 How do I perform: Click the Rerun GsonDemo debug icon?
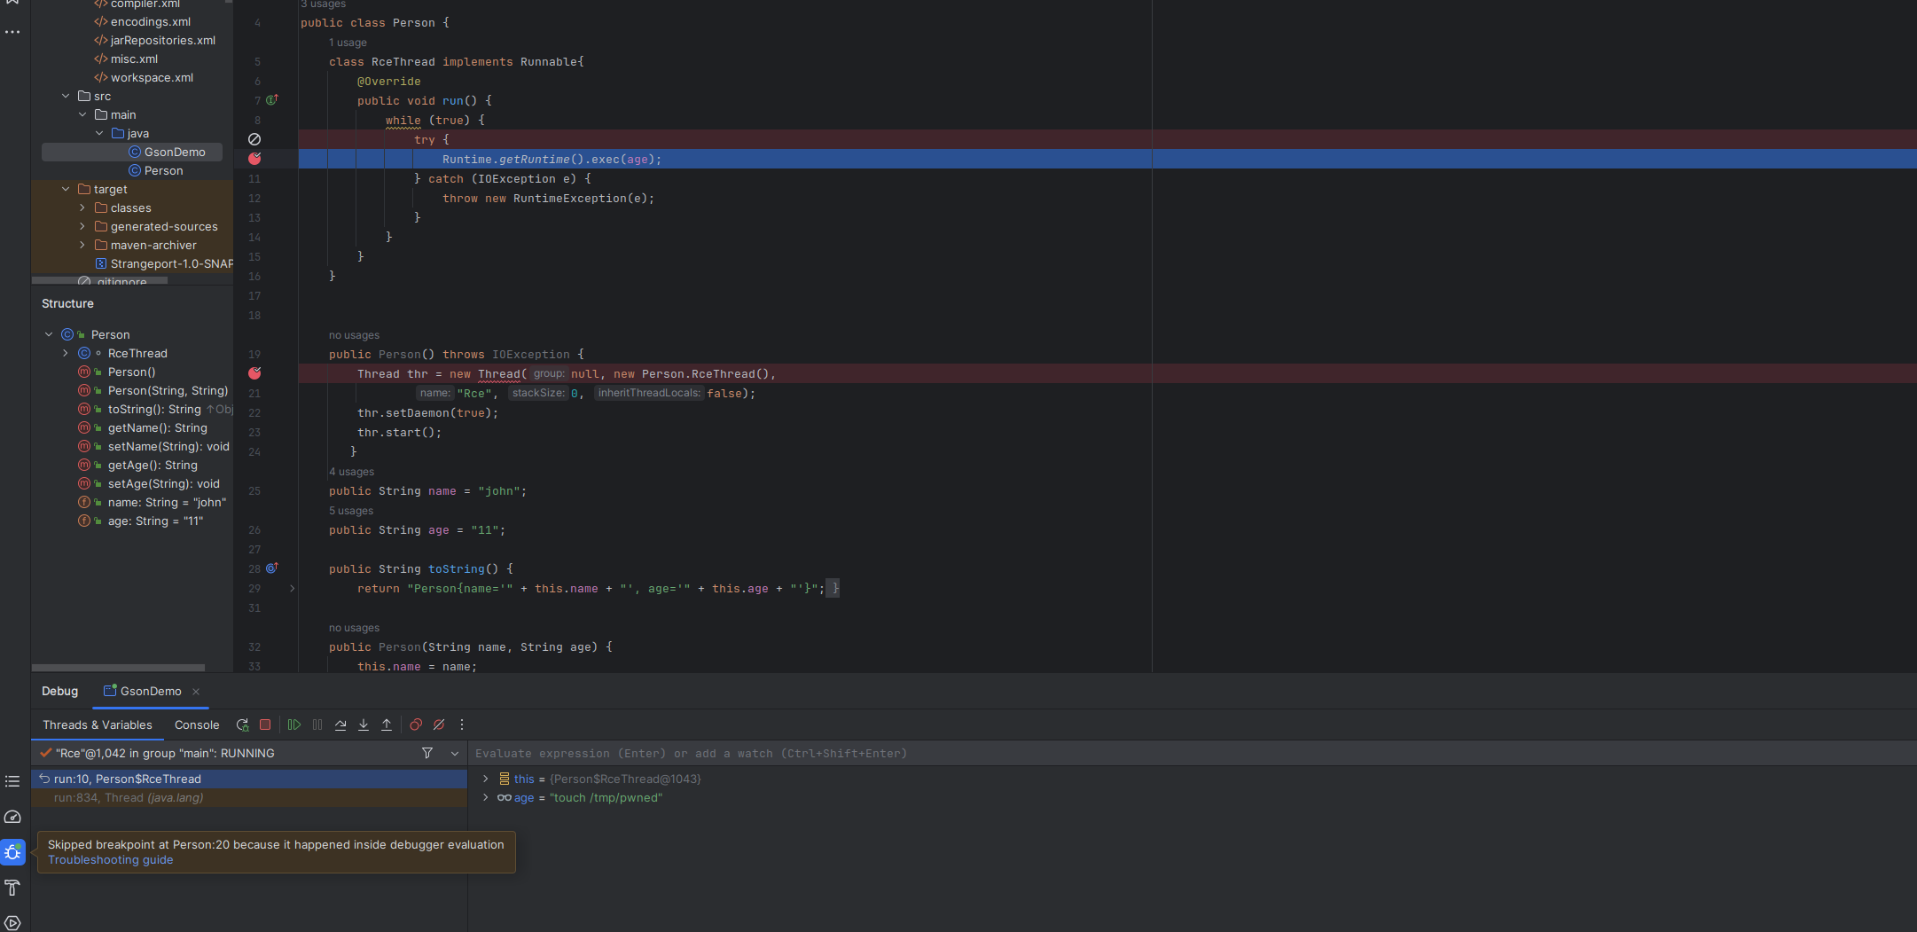[x=242, y=724]
